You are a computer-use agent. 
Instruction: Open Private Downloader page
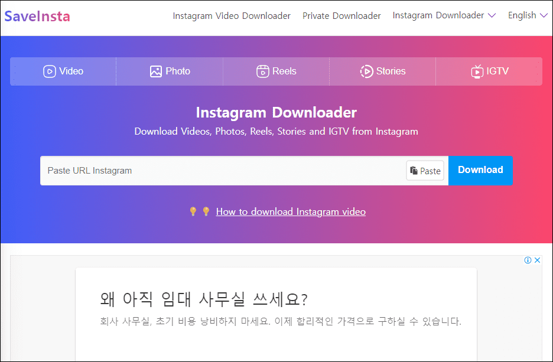(341, 16)
